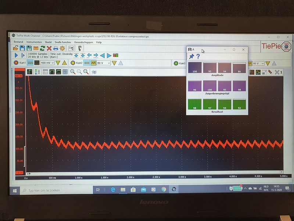Save the measurement using the first floppy disk icon
The image size is (294, 221).
click(22, 48)
